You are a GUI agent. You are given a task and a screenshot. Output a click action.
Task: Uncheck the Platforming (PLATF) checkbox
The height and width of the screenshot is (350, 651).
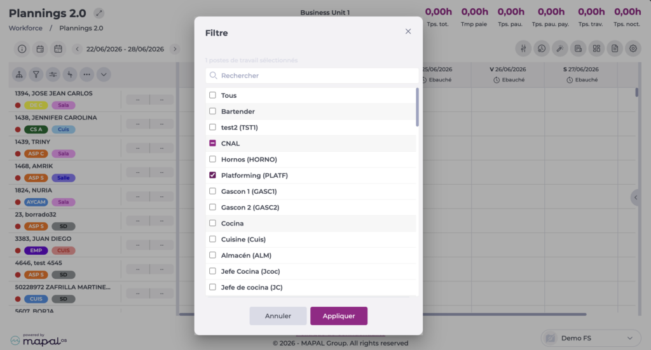[x=212, y=175]
